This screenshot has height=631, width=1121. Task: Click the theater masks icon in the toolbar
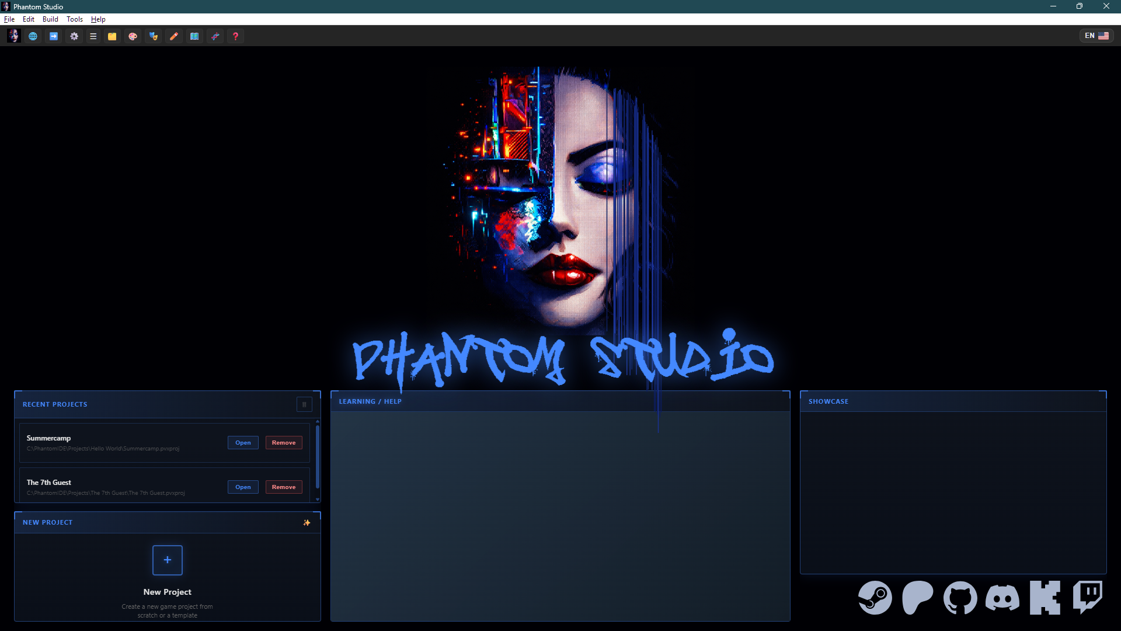click(x=153, y=36)
